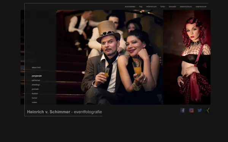
Task: Open the kontakt page
Action: click(x=173, y=6)
